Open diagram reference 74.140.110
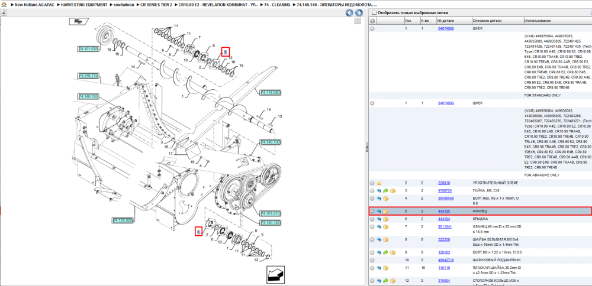The width and height of the screenshot is (592, 286). 88,76
